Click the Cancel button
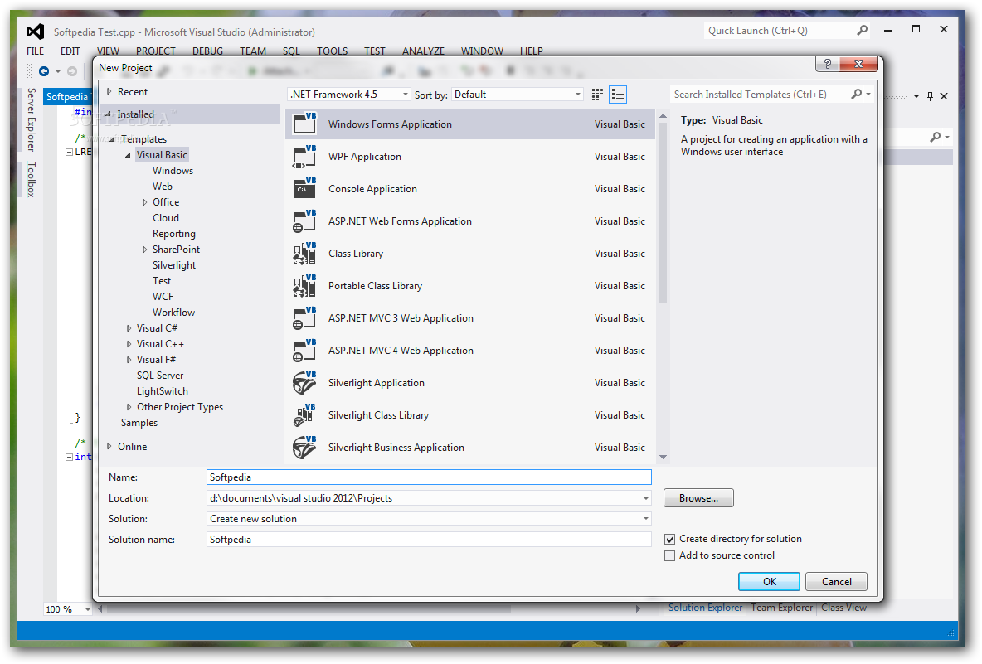Viewport: 982px width, 664px height. 836,581
